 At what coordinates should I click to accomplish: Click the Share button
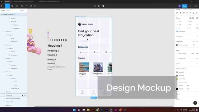[x=184, y=6]
